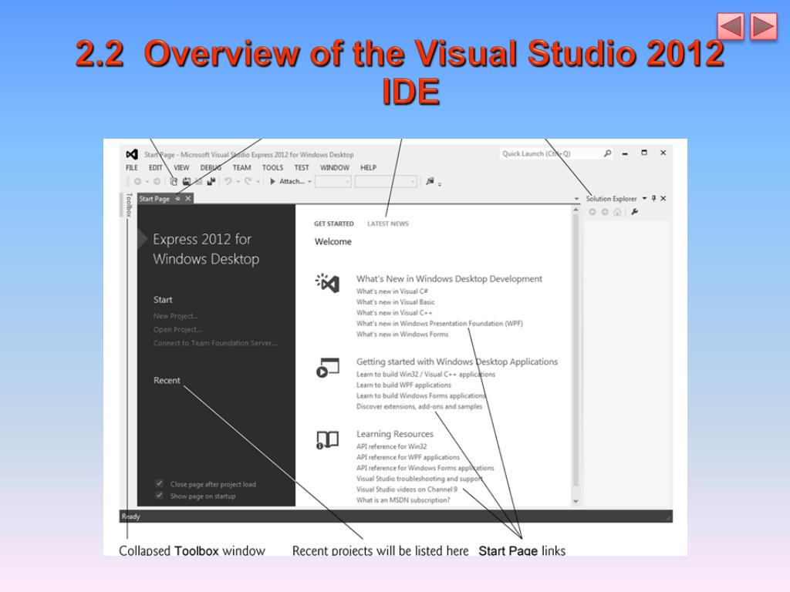Open What's new in Visual C# link

click(393, 291)
